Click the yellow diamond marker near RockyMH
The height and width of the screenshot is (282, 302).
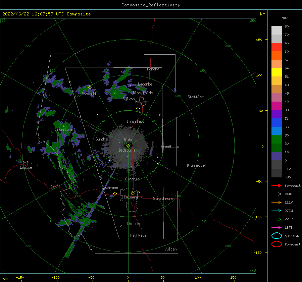[90, 88]
